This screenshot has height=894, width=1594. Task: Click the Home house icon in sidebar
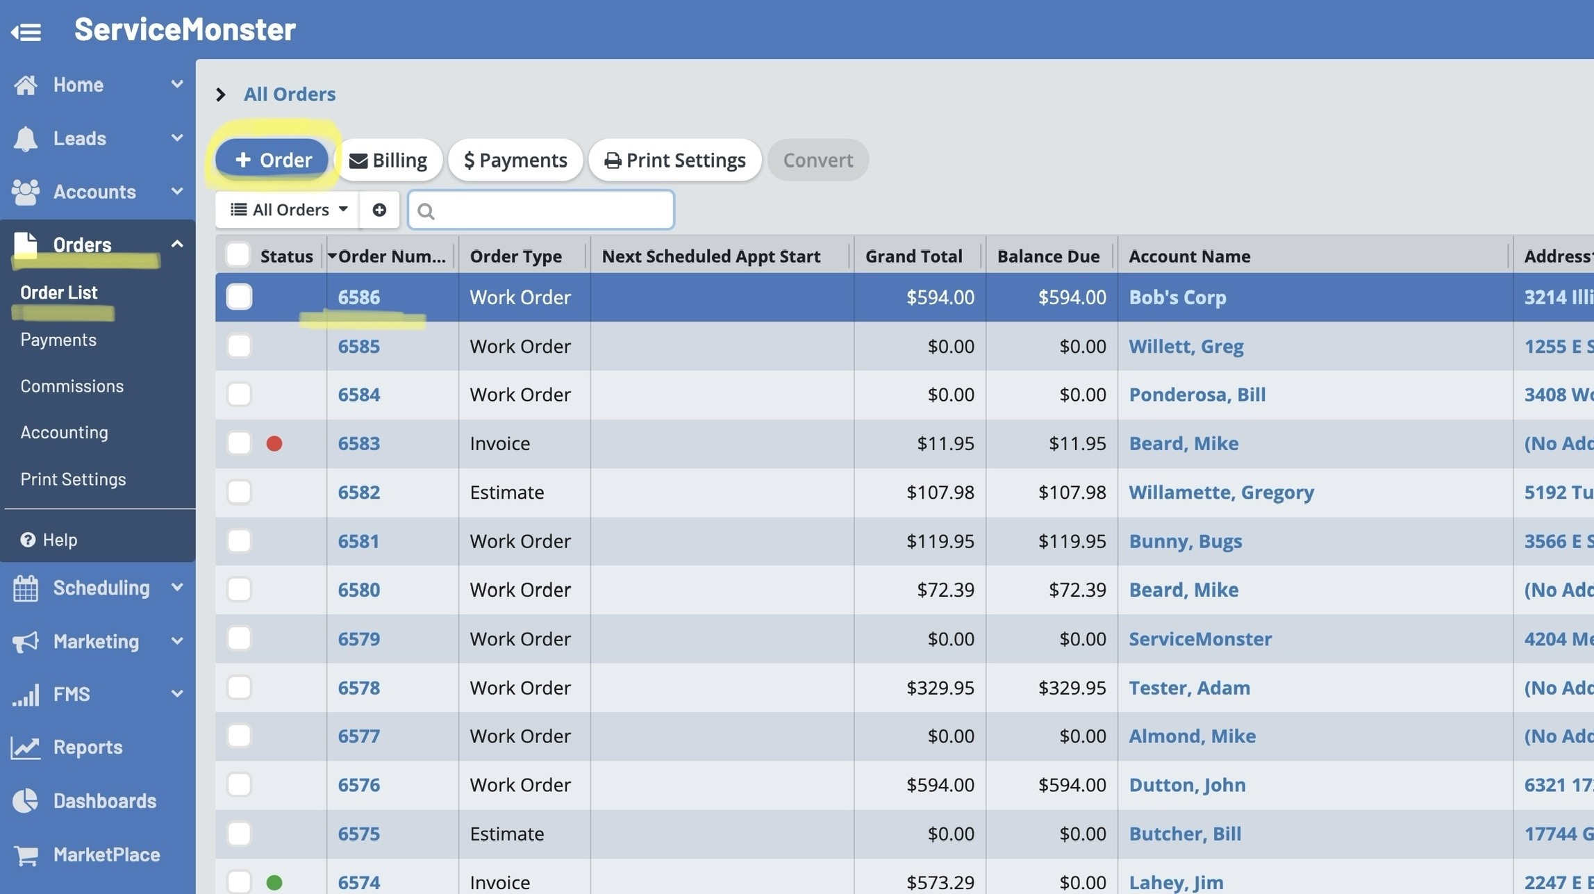[x=26, y=85]
